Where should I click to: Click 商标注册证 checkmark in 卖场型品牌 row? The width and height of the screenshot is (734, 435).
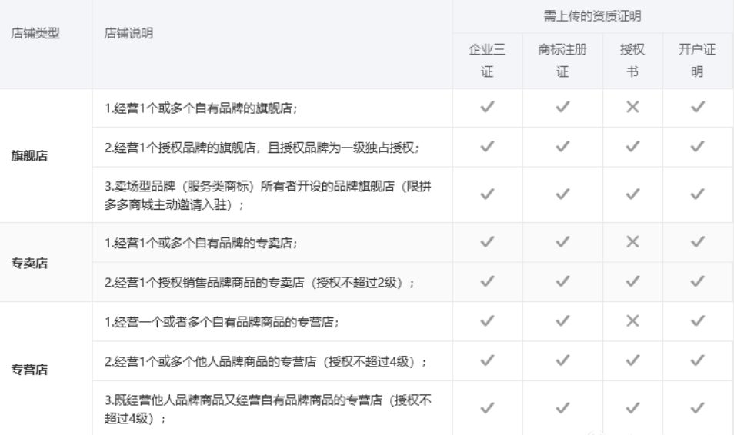[562, 195]
